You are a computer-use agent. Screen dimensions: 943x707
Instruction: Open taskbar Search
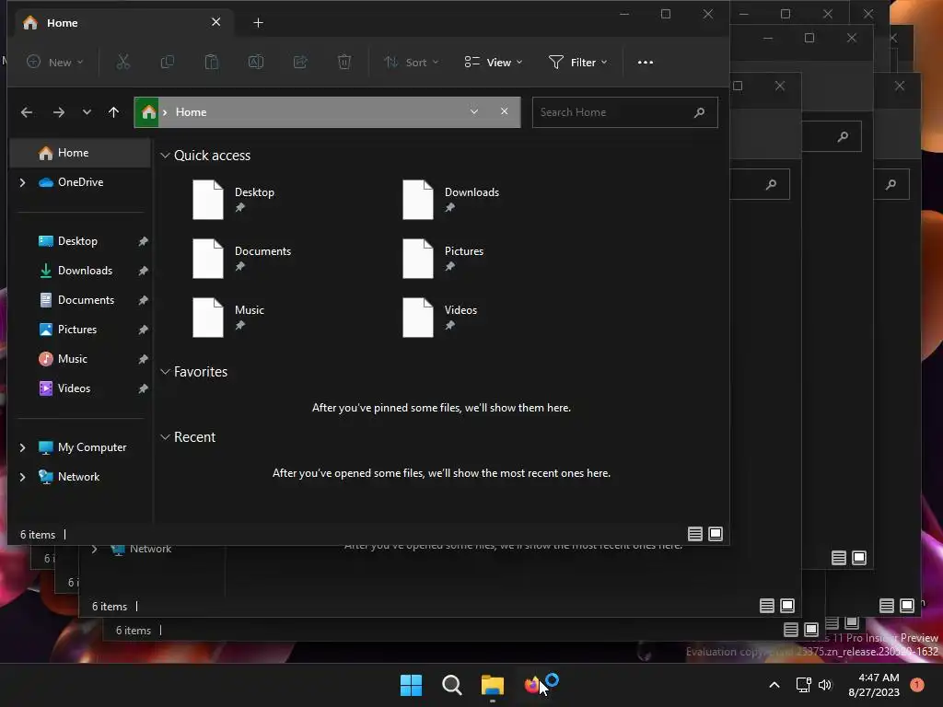click(451, 685)
